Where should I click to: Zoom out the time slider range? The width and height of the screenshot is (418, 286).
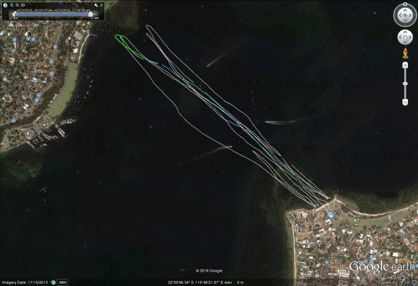11,5
